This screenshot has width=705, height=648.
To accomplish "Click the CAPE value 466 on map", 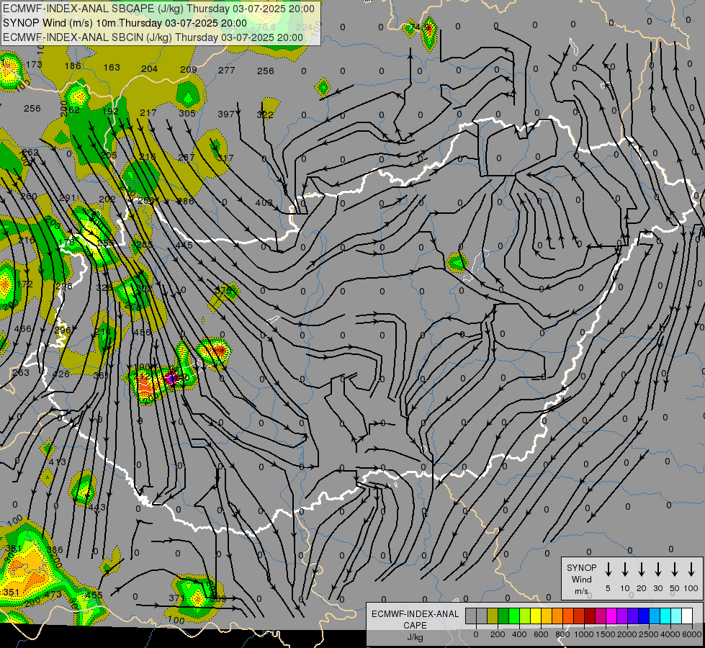I will (x=23, y=329).
